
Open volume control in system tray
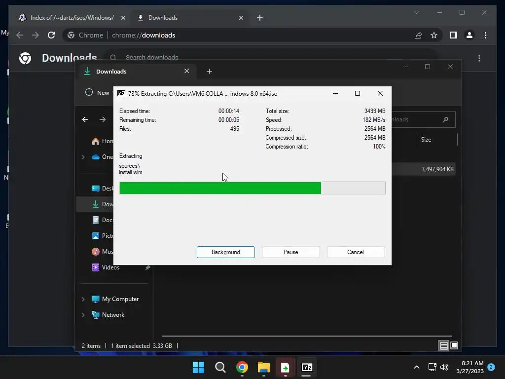[444, 367]
